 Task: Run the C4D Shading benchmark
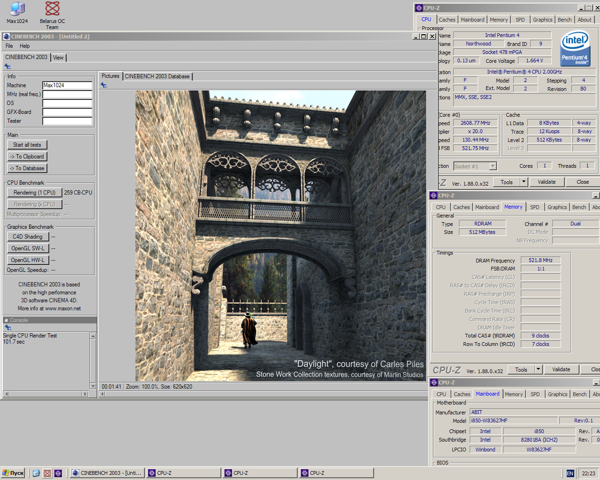28,237
